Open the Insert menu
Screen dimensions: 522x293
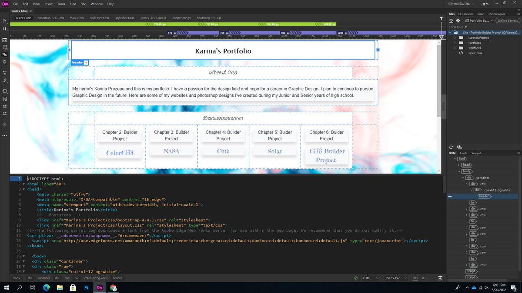[x=48, y=4]
